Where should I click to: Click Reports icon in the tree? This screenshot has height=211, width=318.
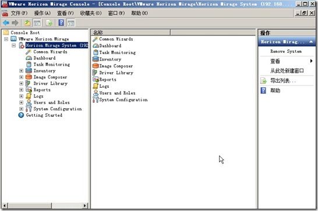[29, 90]
